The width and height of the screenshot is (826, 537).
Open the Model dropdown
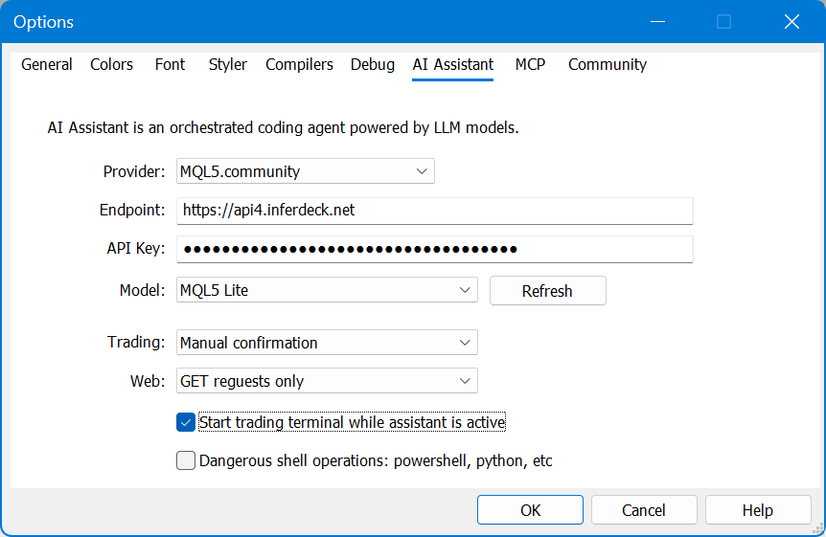click(327, 290)
